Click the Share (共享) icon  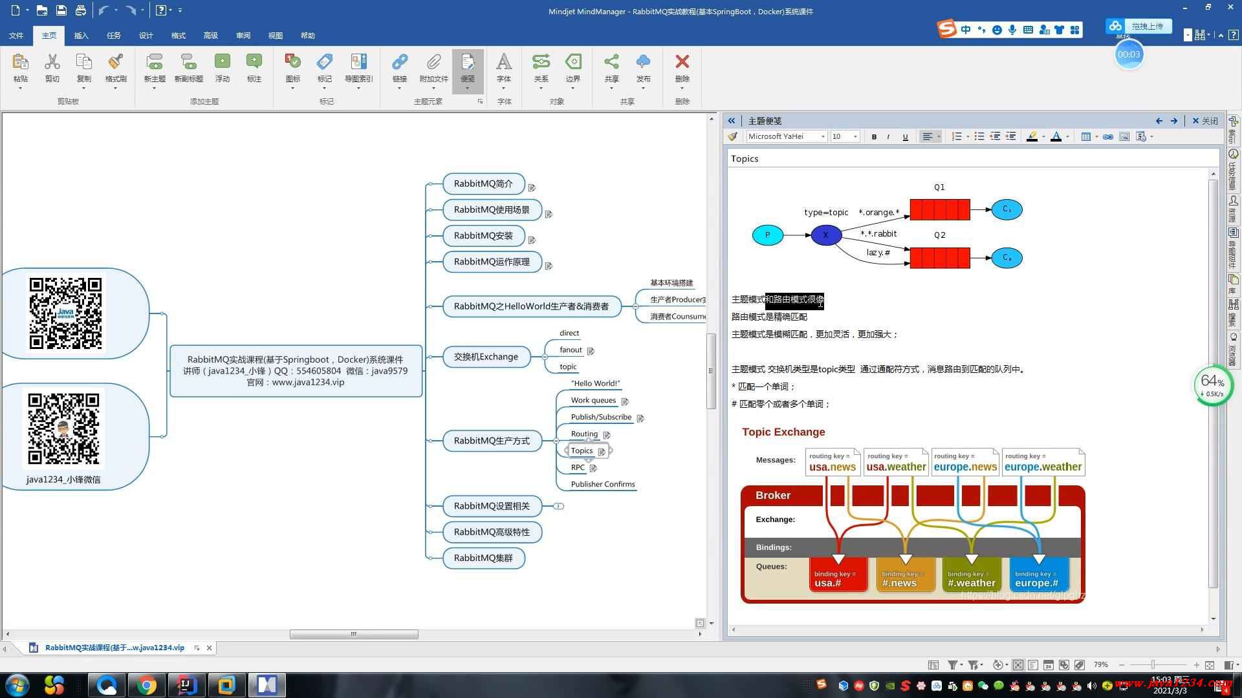click(611, 62)
